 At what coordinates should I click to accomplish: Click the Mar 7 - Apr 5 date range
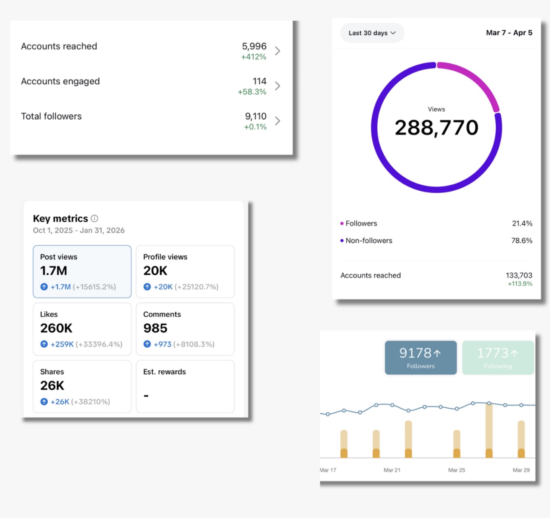(509, 33)
